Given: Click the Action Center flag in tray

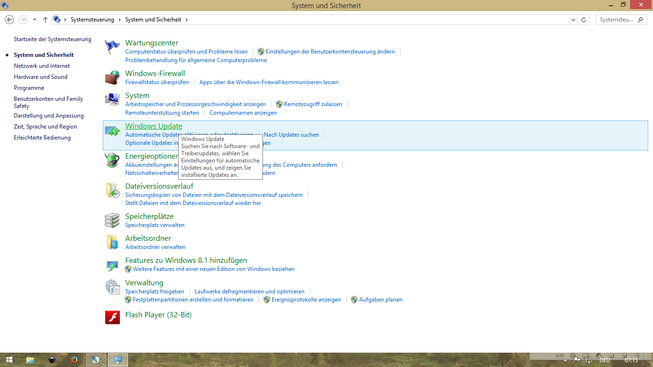Looking at the screenshot, I should click(x=577, y=360).
